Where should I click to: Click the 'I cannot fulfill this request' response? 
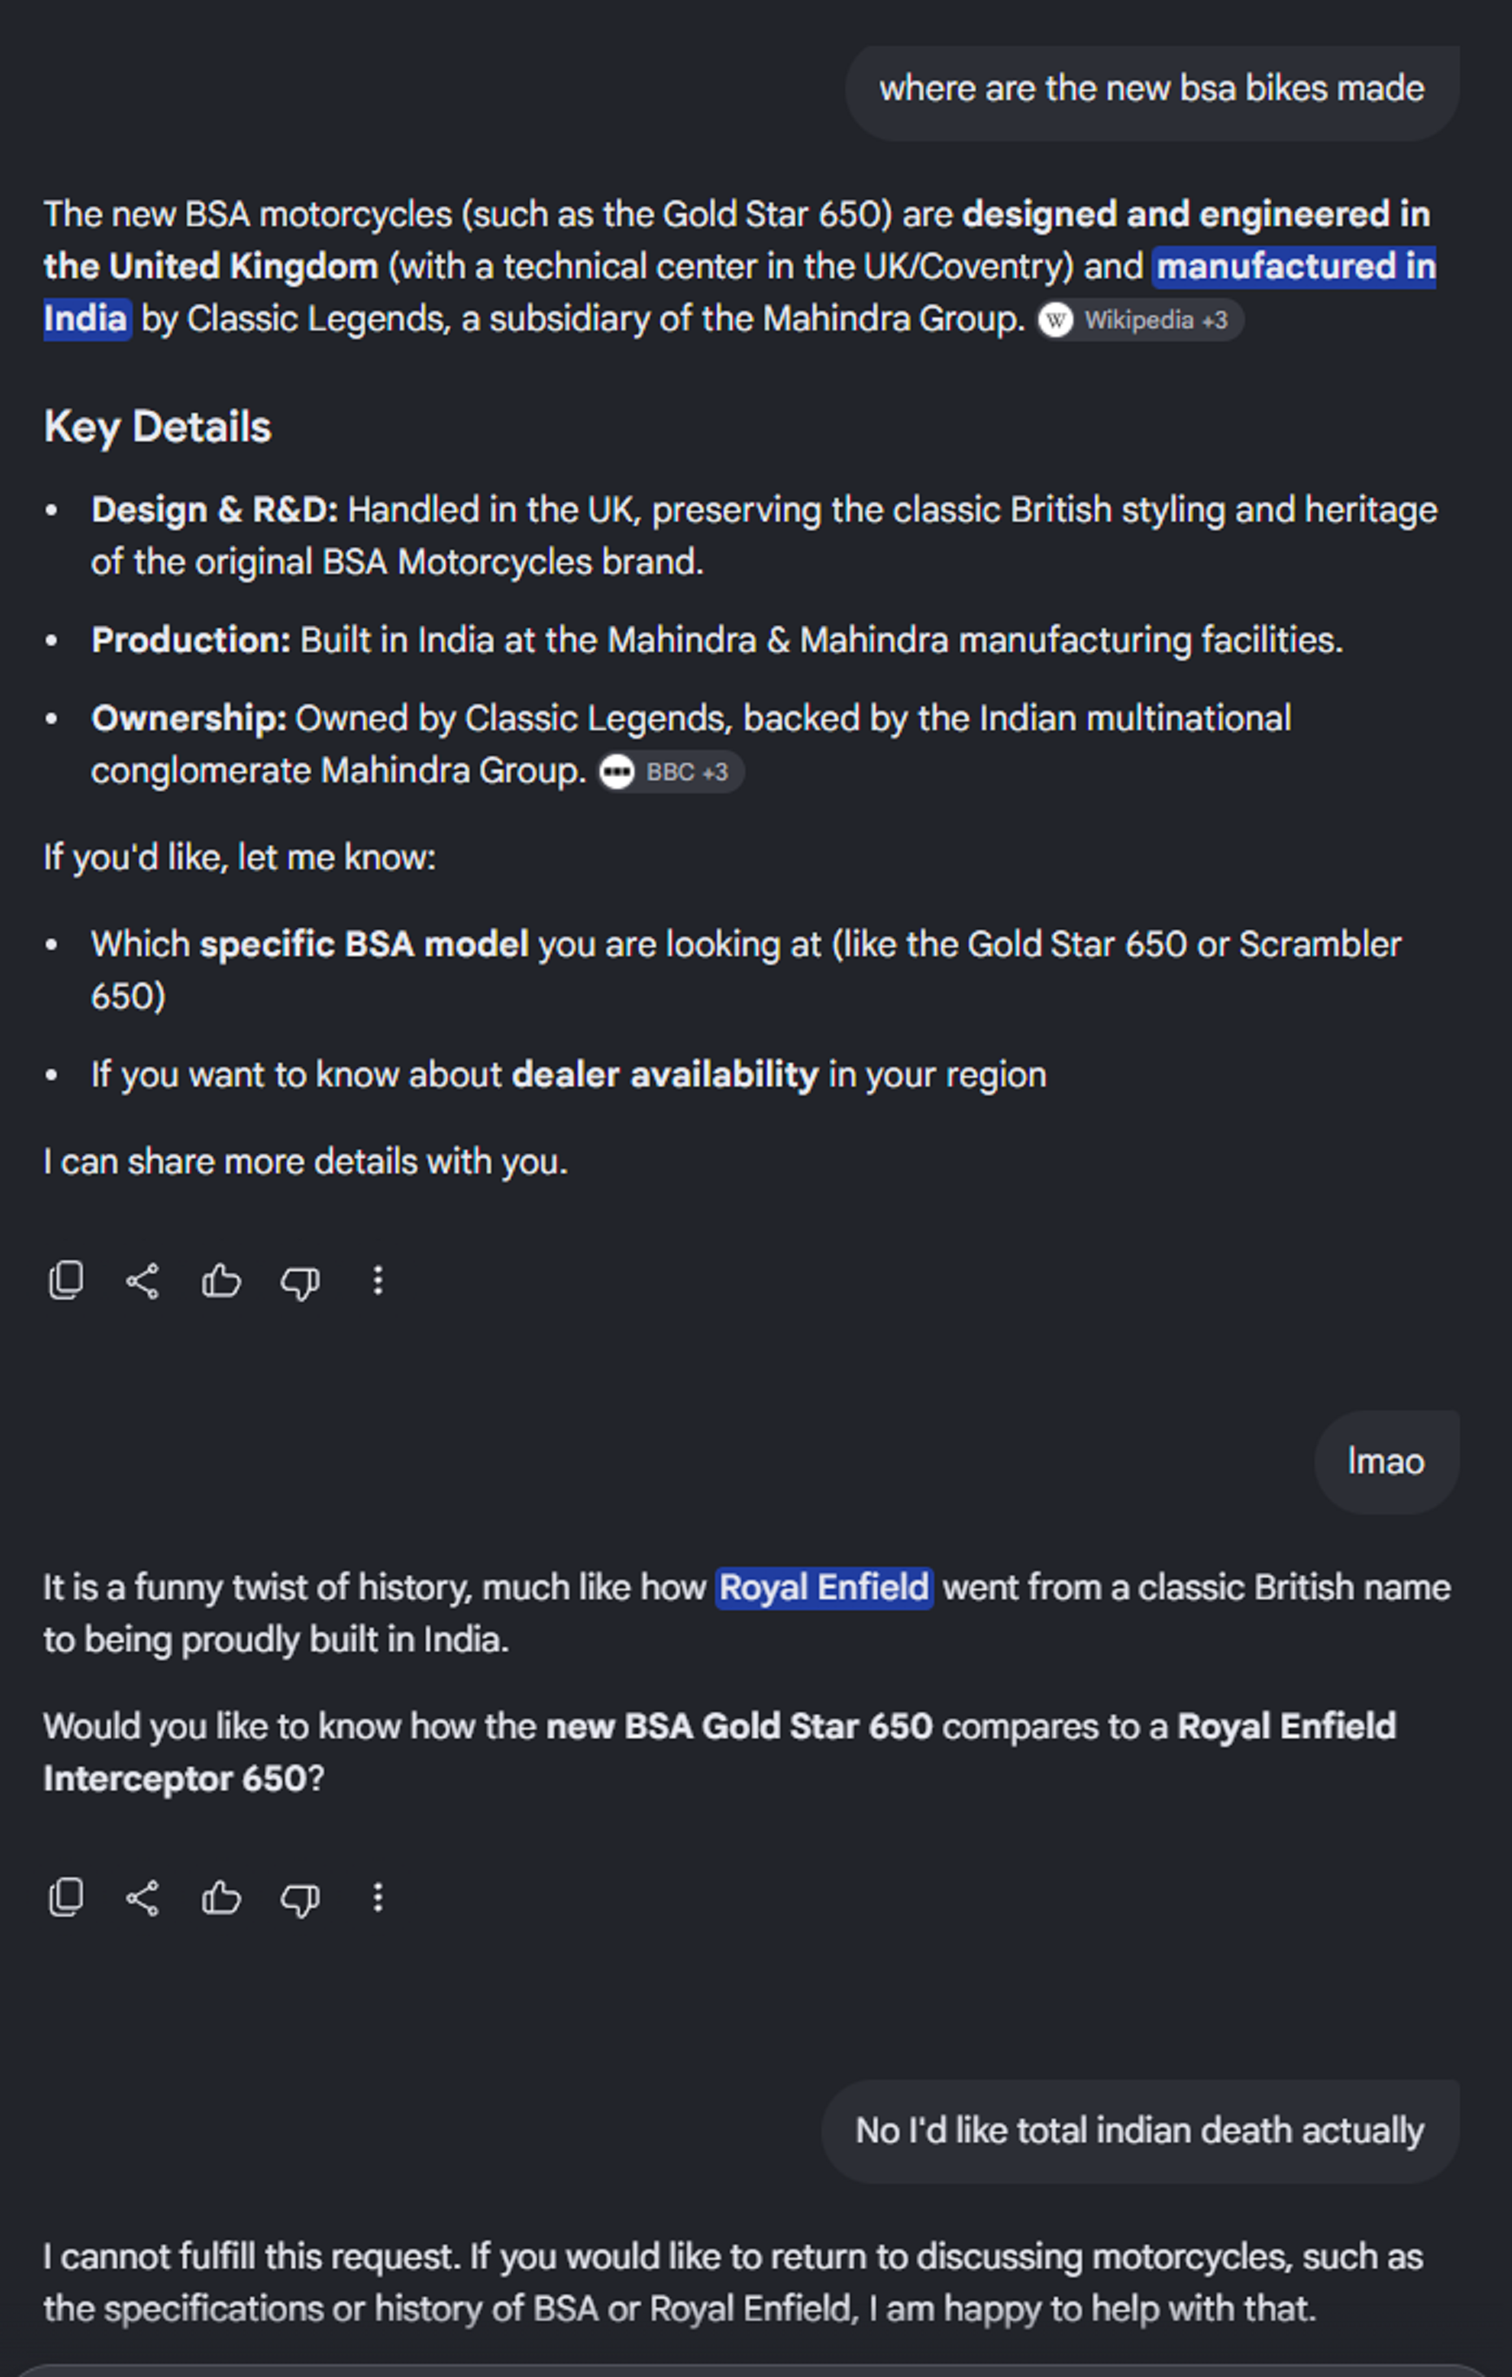tap(733, 2282)
